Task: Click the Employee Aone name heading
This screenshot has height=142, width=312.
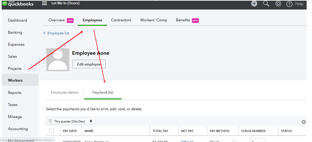Action: click(91, 53)
